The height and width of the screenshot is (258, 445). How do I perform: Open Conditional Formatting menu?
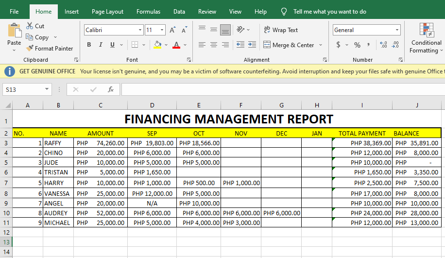(426, 38)
